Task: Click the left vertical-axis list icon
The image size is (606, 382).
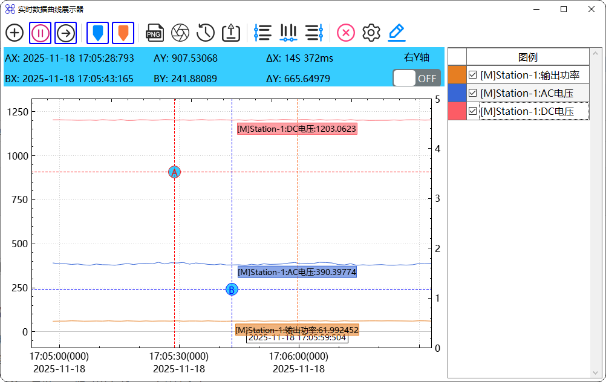Action: tap(263, 33)
